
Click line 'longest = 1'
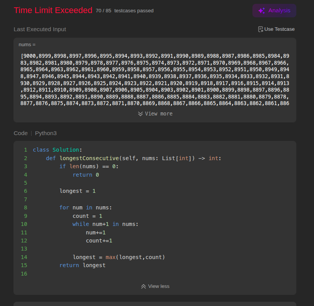click(77, 191)
